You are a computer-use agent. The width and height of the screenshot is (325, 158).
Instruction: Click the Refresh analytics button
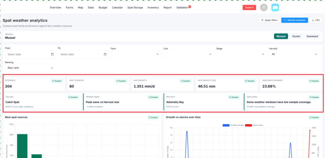pyautogui.click(x=295, y=20)
